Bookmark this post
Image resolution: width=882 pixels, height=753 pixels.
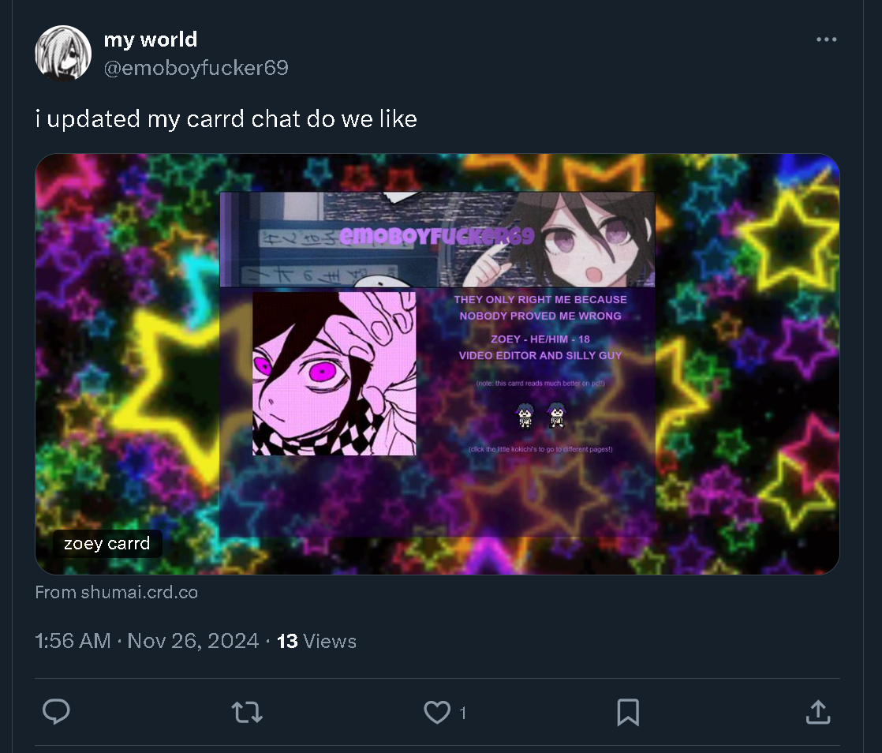tap(628, 713)
